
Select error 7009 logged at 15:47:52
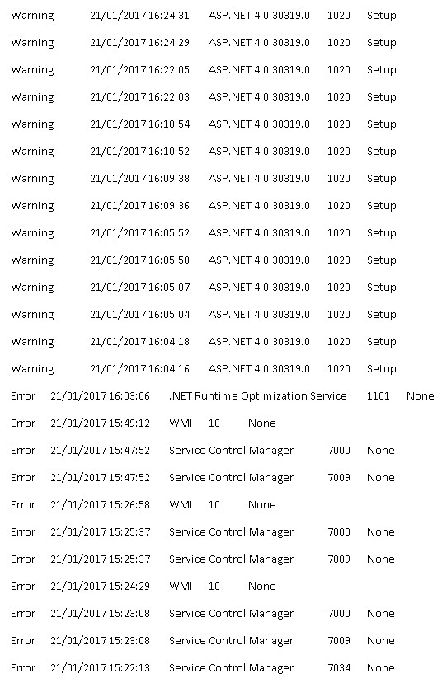[x=203, y=477]
